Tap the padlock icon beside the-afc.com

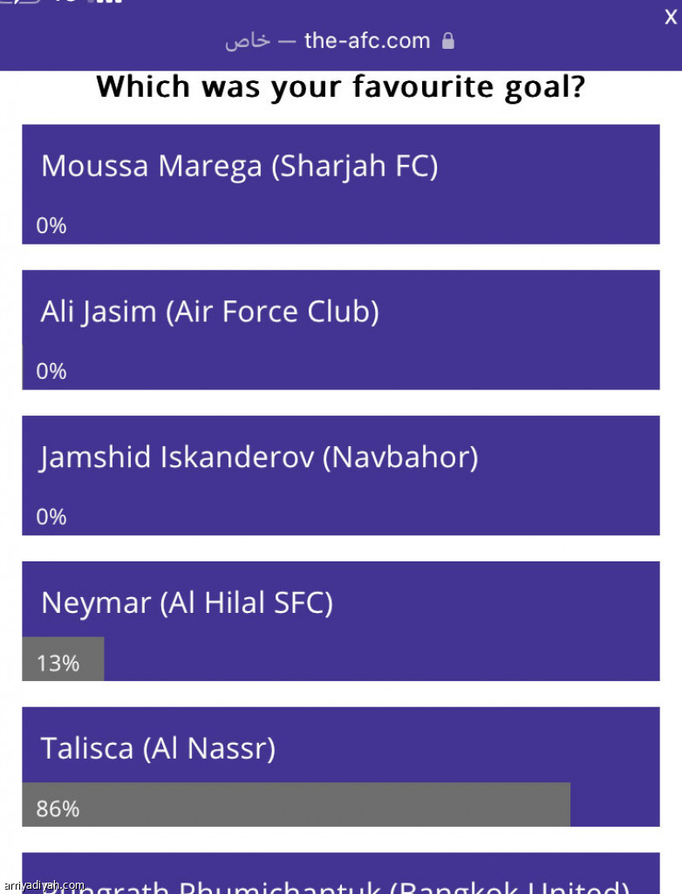point(448,41)
